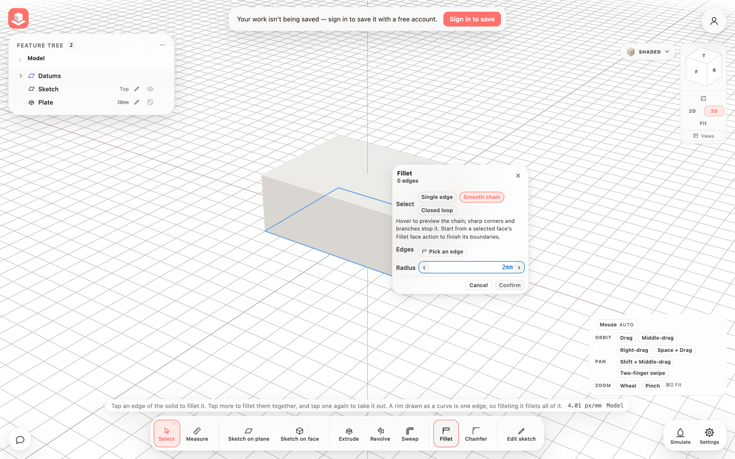Open Mouse AUTO control preset
The image size is (735, 459).
click(617, 325)
